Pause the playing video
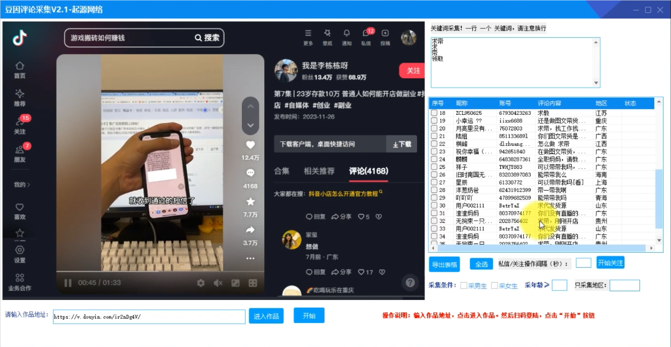671x347 pixels. pyautogui.click(x=67, y=283)
